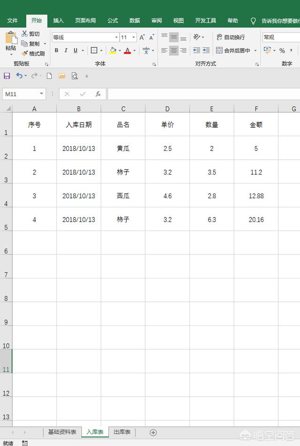Image resolution: width=300 pixels, height=446 pixels.
Task: Toggle Bold formatting
Action: (x=57, y=50)
